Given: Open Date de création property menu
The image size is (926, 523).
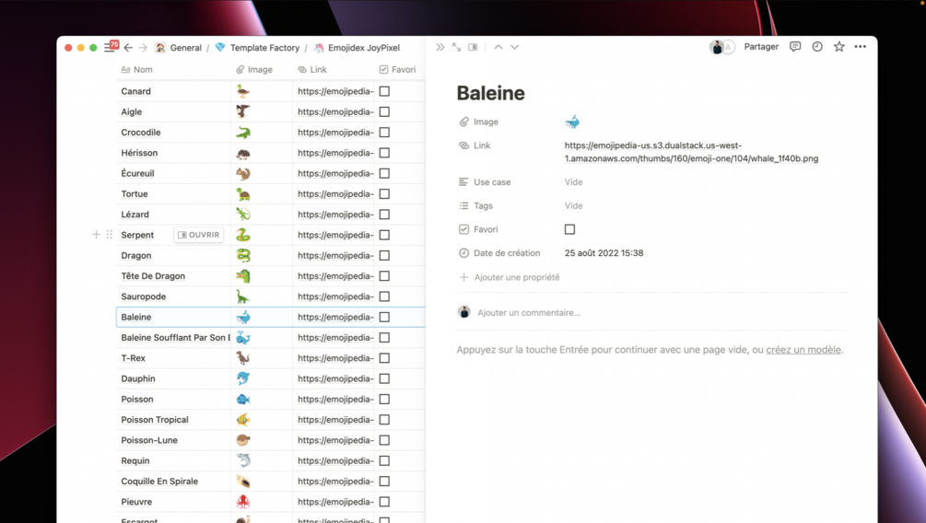Looking at the screenshot, I should tap(499, 253).
